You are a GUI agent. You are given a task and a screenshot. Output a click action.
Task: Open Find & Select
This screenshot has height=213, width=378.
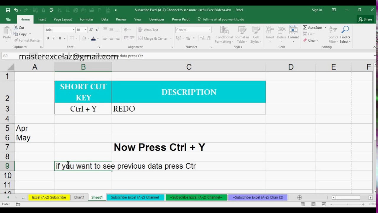(345, 34)
